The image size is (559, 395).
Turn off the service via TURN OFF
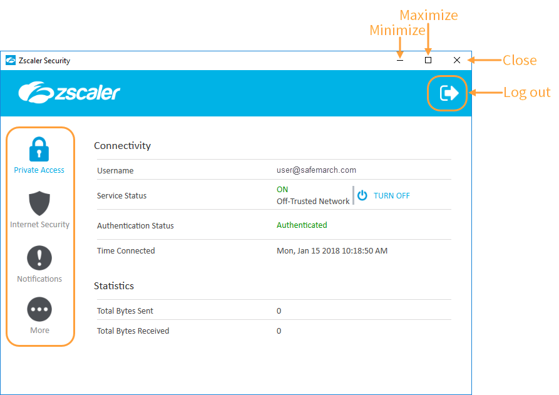click(x=391, y=195)
